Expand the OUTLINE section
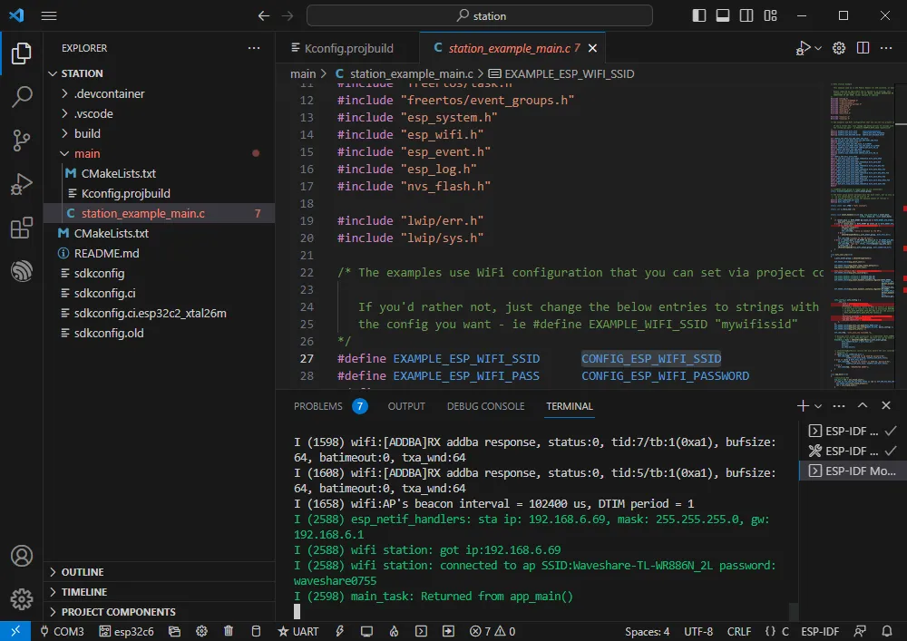907x641 pixels. click(82, 572)
